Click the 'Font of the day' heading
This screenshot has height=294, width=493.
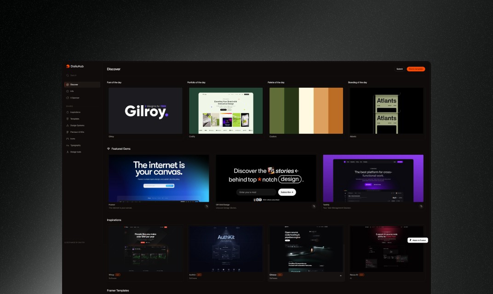point(114,82)
